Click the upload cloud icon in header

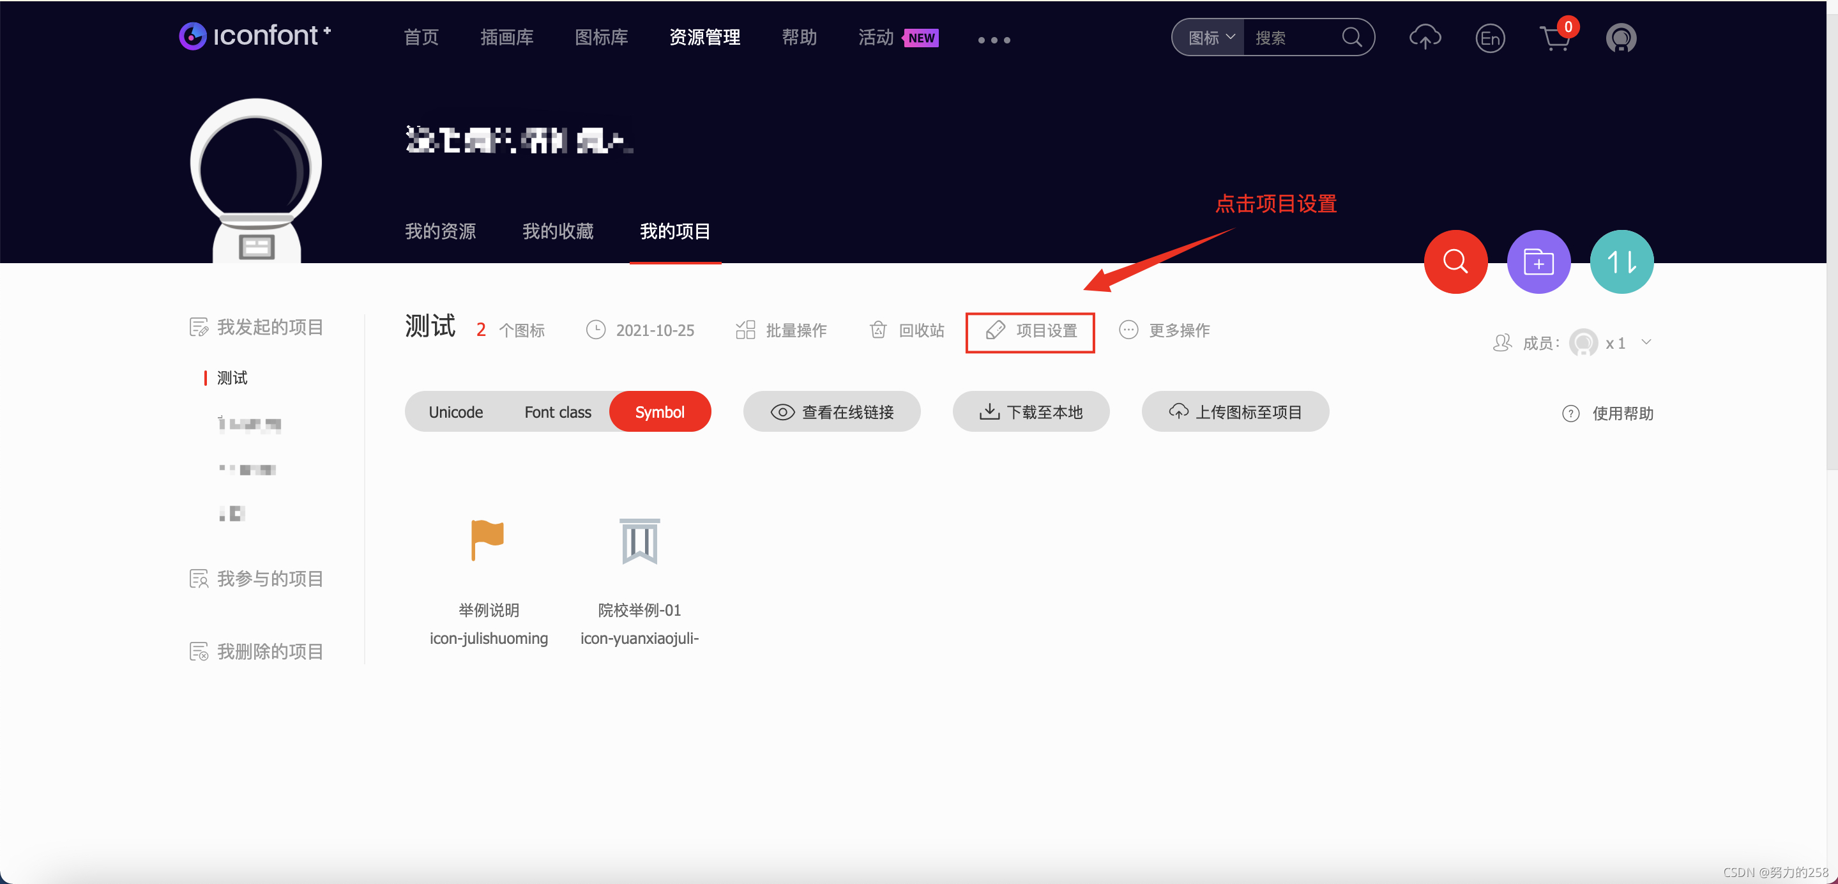click(1424, 37)
